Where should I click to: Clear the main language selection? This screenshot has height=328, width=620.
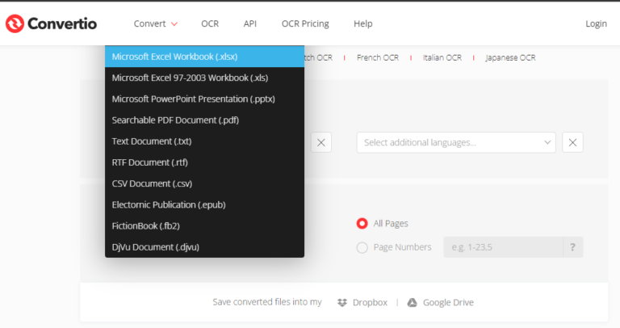click(x=320, y=142)
